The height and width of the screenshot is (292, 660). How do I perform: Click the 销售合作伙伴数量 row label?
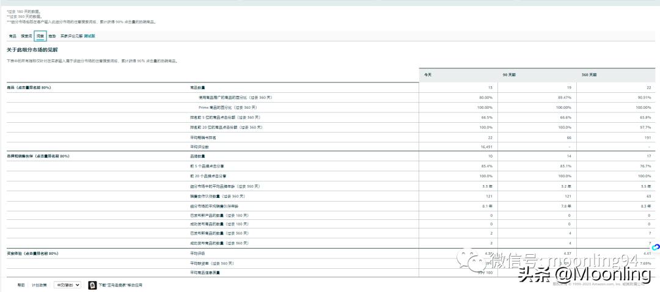tap(218, 196)
